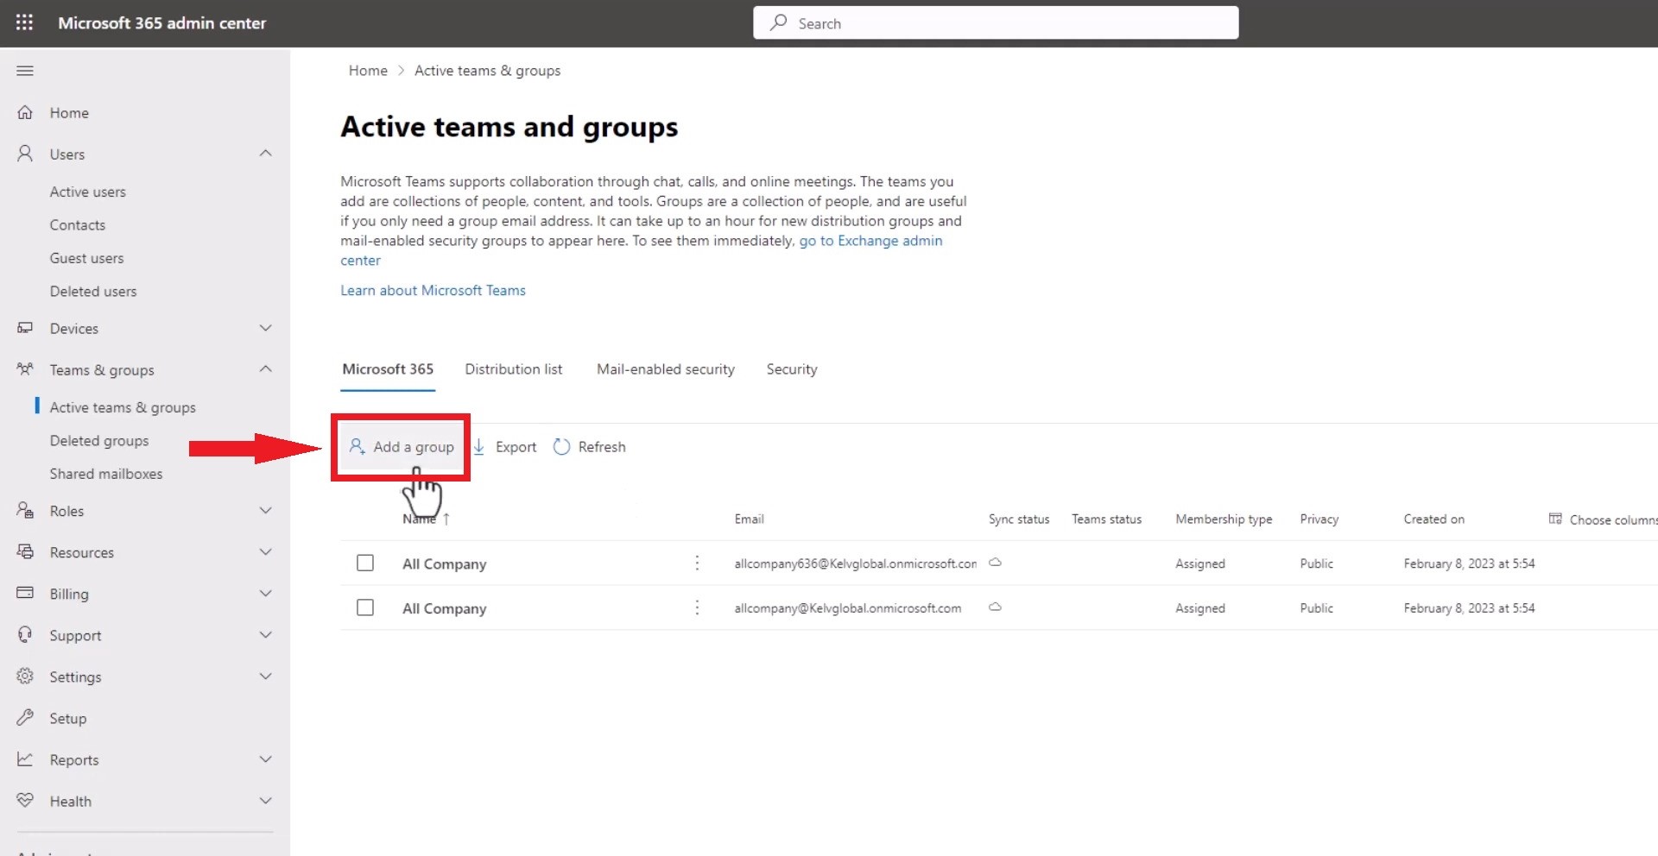Switch to the Distribution list tab
The height and width of the screenshot is (856, 1658).
(513, 368)
